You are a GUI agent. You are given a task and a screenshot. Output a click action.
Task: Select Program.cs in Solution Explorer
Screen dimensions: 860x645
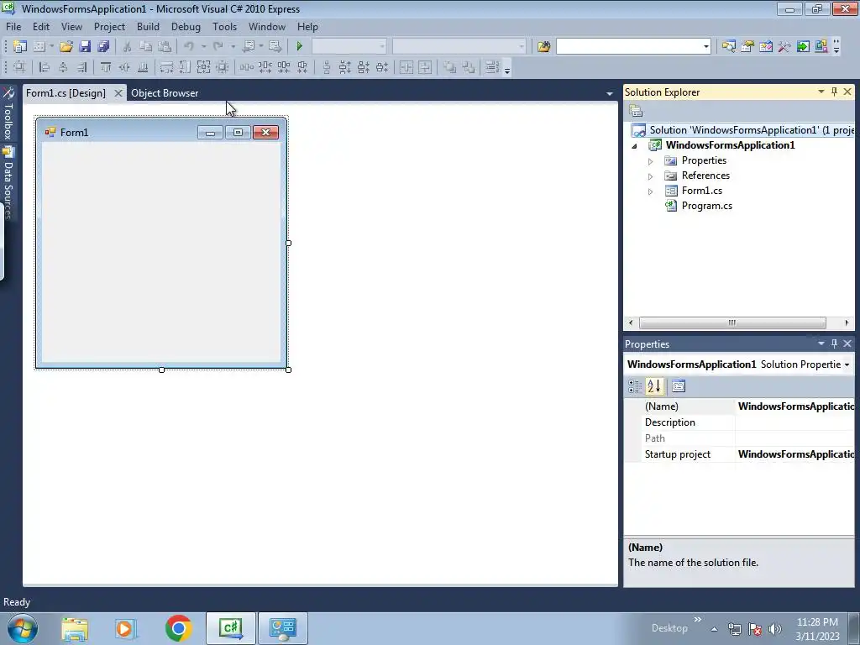click(707, 206)
